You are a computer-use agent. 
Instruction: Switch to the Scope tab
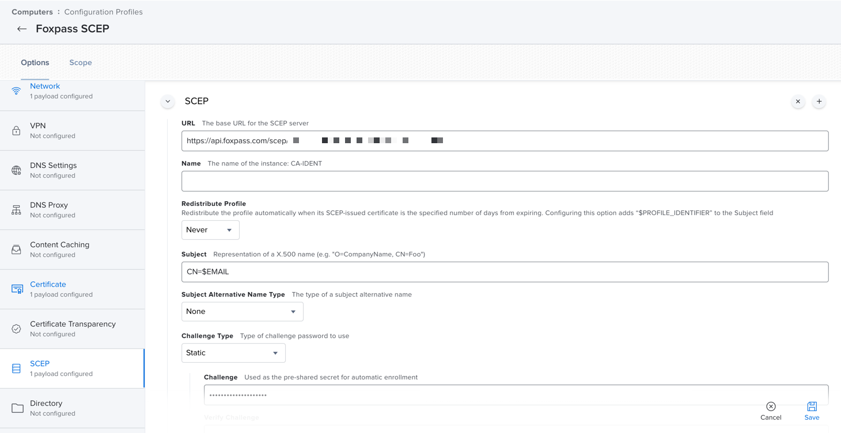[81, 63]
